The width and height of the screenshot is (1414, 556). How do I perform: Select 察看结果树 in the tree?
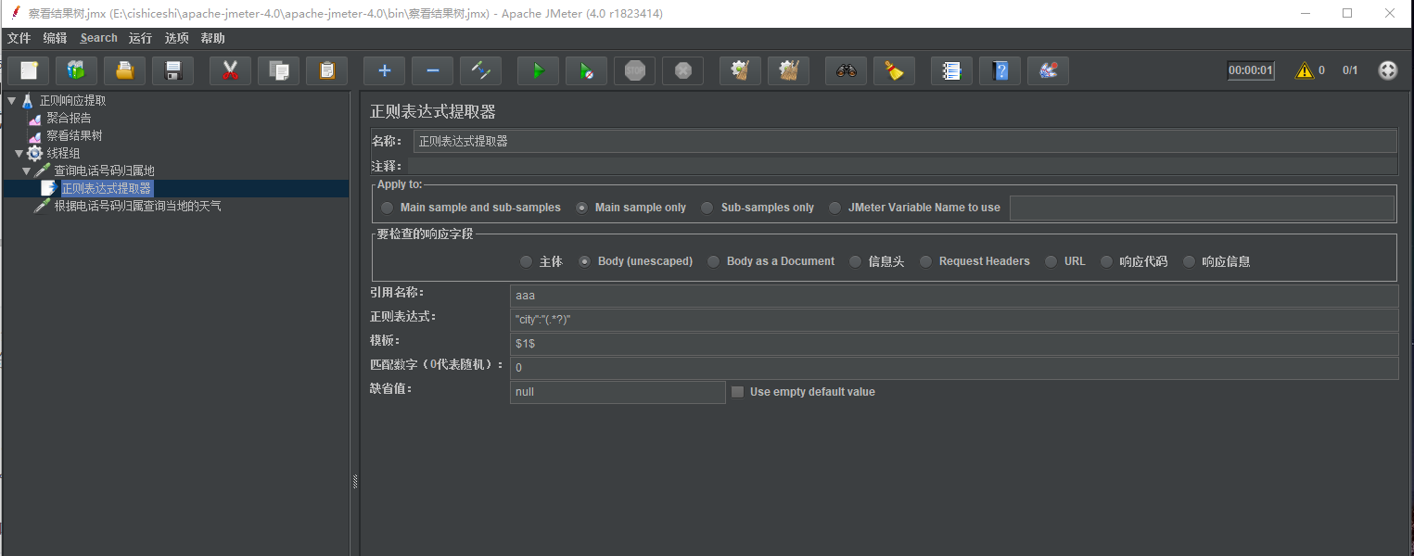74,135
